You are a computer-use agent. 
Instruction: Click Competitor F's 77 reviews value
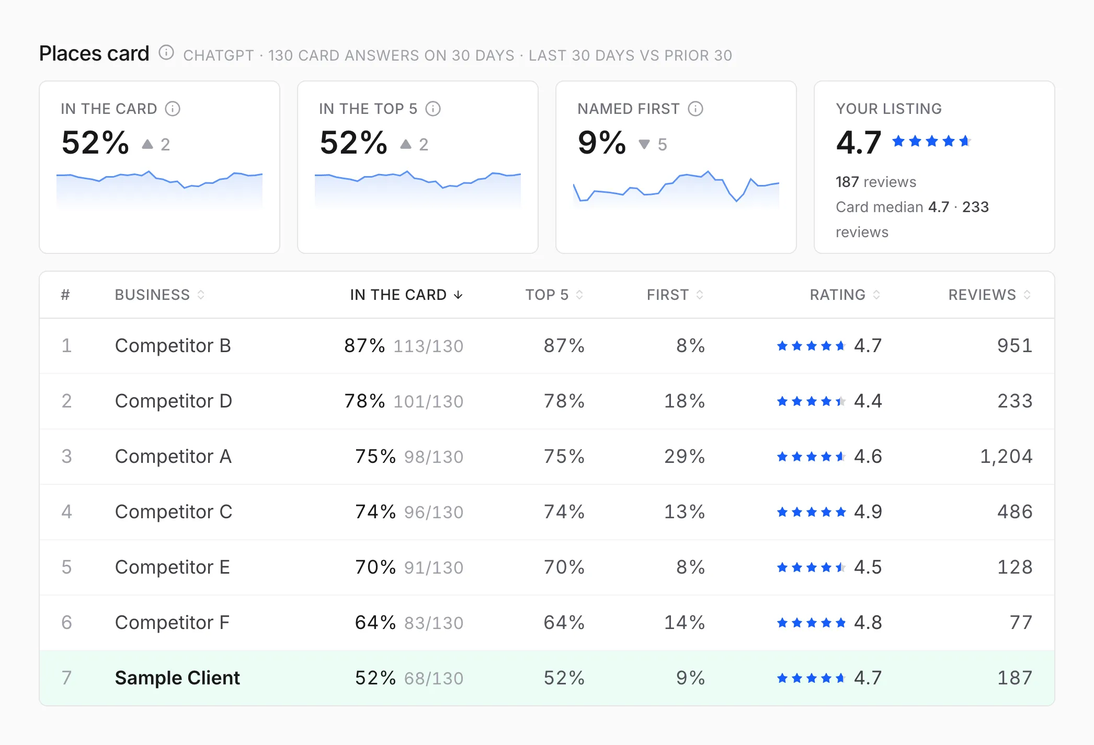(x=1021, y=623)
